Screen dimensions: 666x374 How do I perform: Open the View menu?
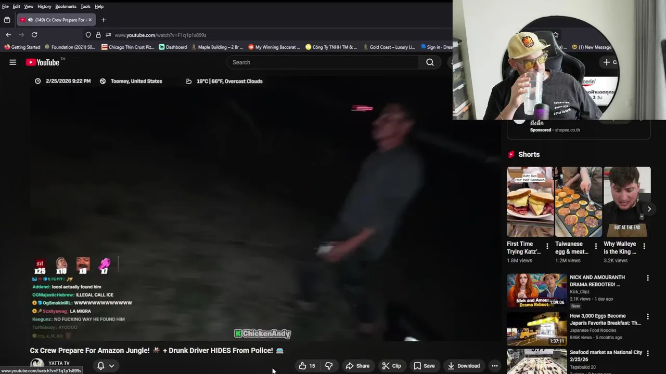[x=29, y=6]
